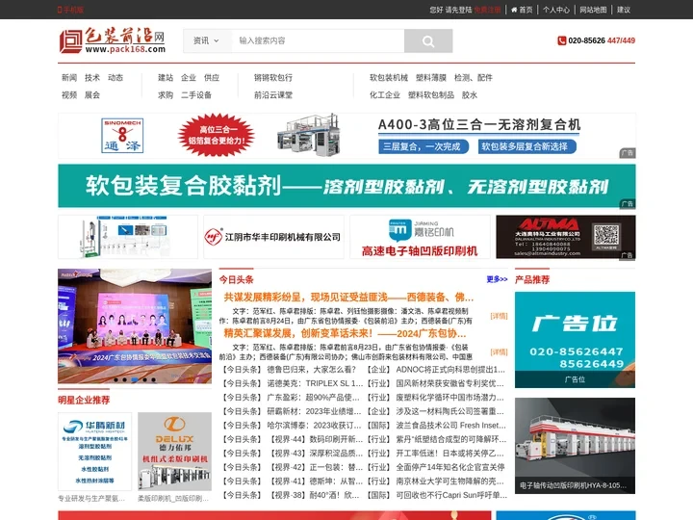Open headline 精英汇聚谋发展，创新变革话未来
Viewport: 693px width, 520px height.
click(345, 333)
